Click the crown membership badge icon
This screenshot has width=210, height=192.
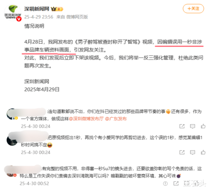coord(53,9)
